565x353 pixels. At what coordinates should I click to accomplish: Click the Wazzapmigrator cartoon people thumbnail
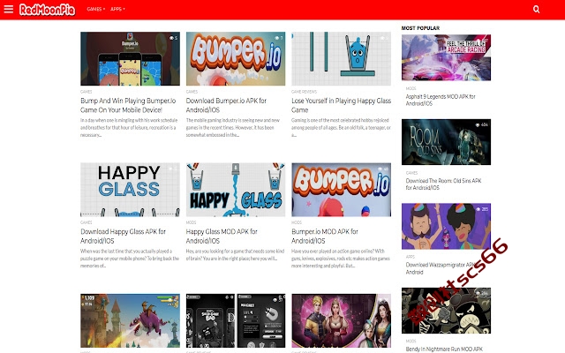pyautogui.click(x=446, y=226)
